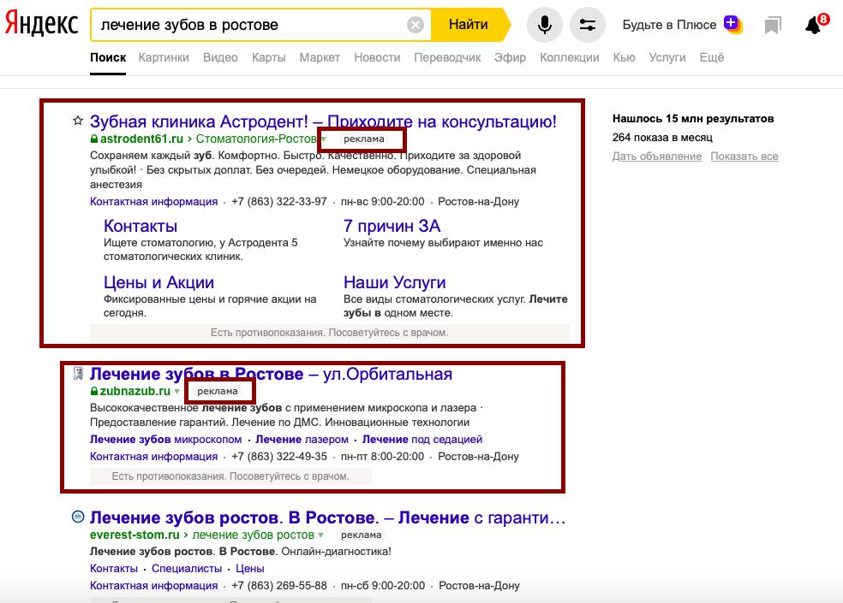Screen dimensions: 843x603
Task: Open the Лечение зубов ростов. В Ростове headline
Action: (x=327, y=517)
